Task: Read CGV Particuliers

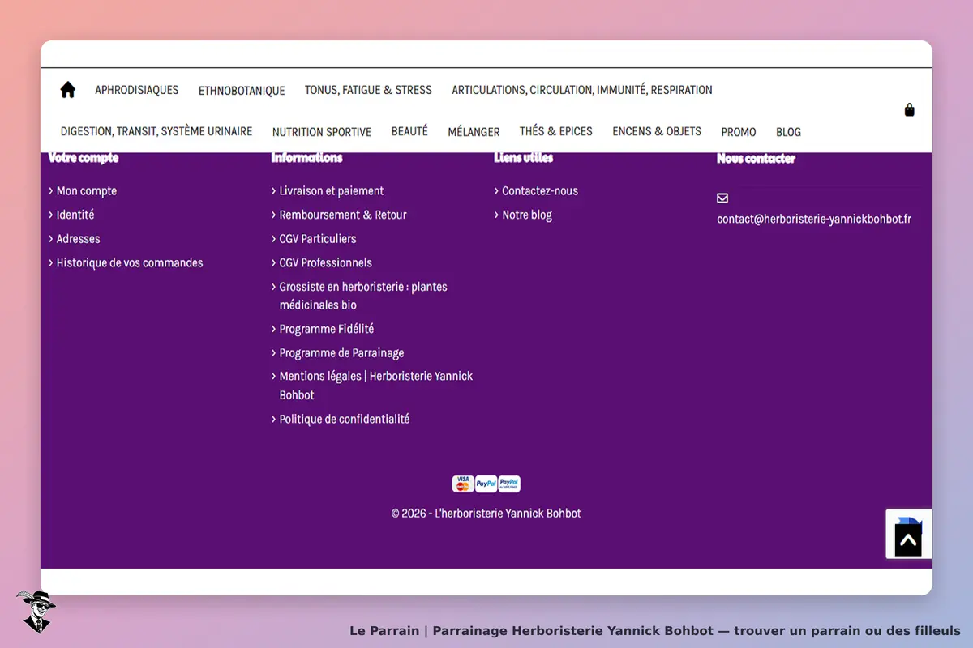Action: pos(318,239)
